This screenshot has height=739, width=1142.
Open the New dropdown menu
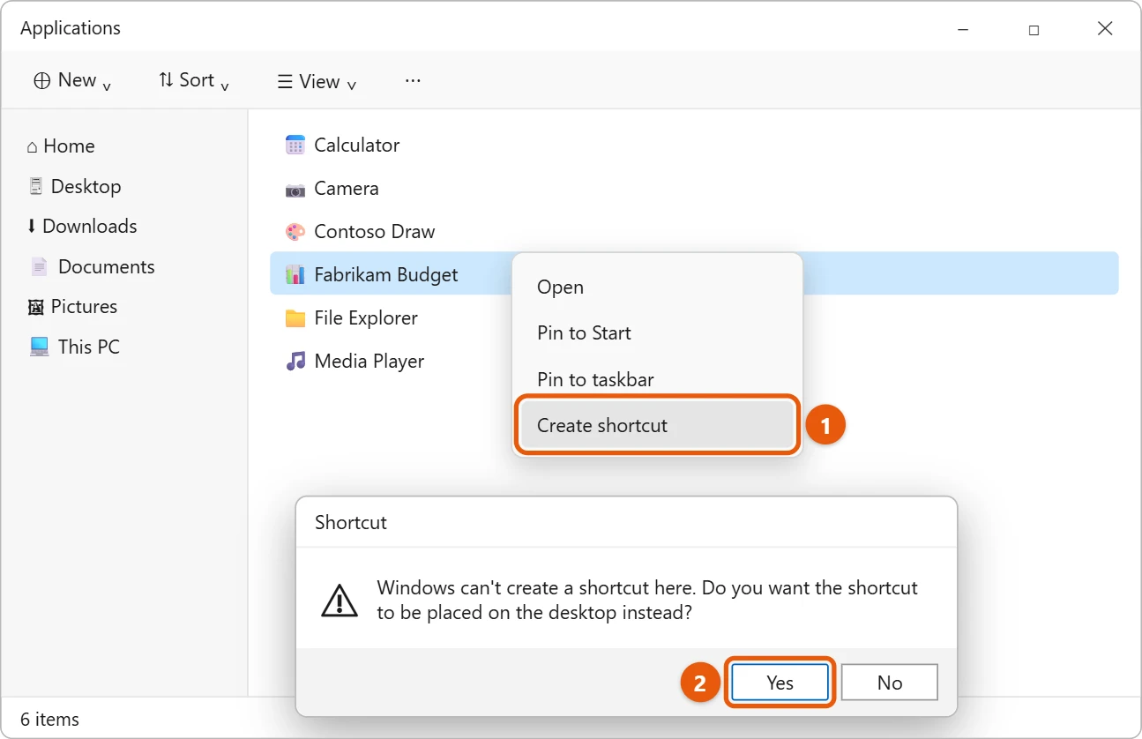[x=72, y=80]
